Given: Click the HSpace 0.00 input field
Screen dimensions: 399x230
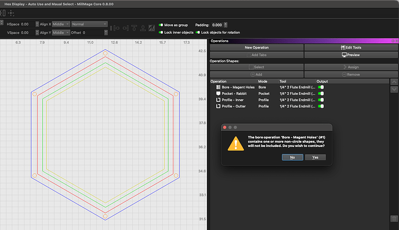Looking at the screenshot, I should tap(28, 24).
